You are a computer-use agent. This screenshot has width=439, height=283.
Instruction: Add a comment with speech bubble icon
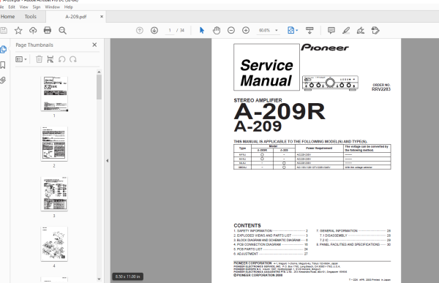point(331,30)
